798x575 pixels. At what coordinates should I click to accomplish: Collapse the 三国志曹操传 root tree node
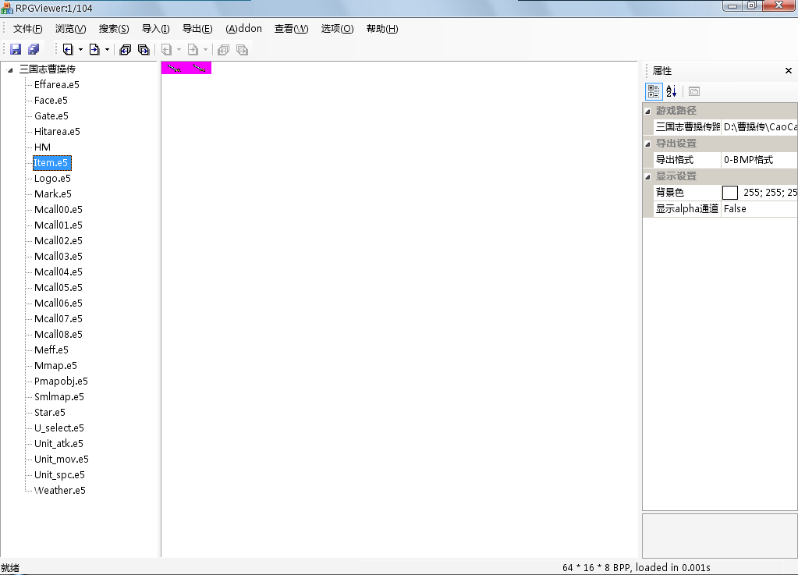click(x=10, y=70)
